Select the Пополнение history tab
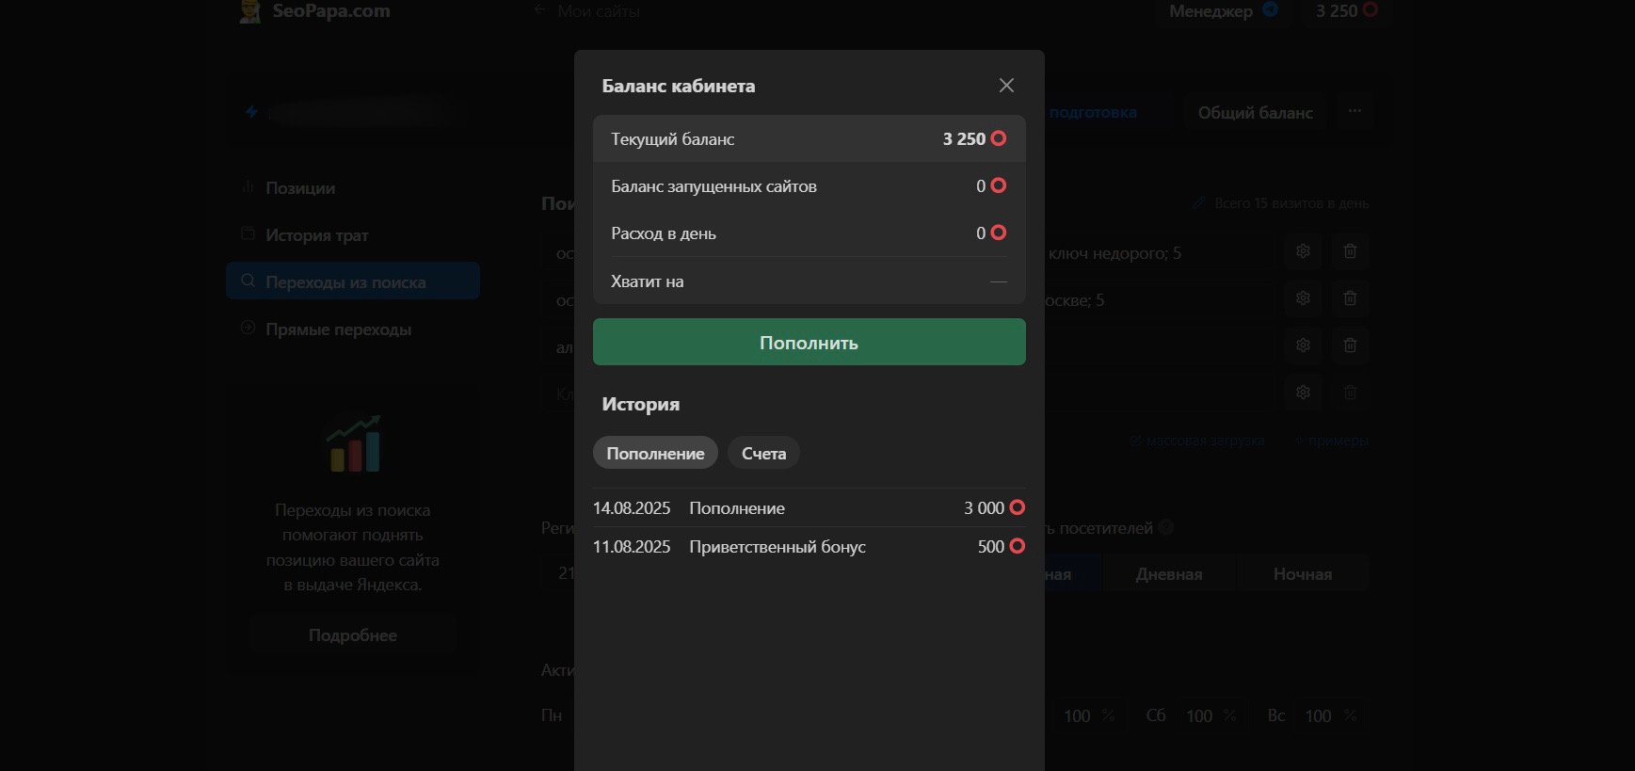 pyautogui.click(x=655, y=454)
